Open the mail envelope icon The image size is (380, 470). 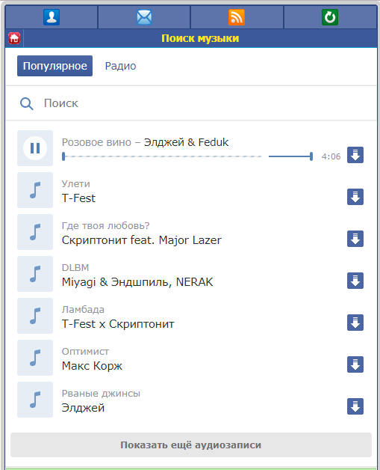pos(144,17)
